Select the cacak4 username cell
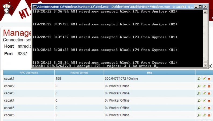 [29, 101]
